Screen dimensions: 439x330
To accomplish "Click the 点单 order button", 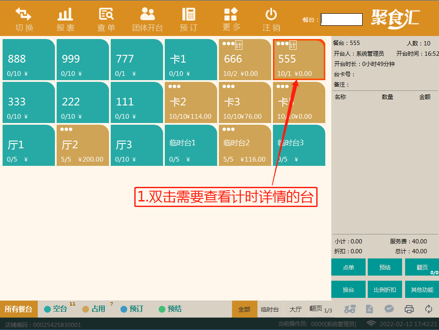I will [348, 267].
